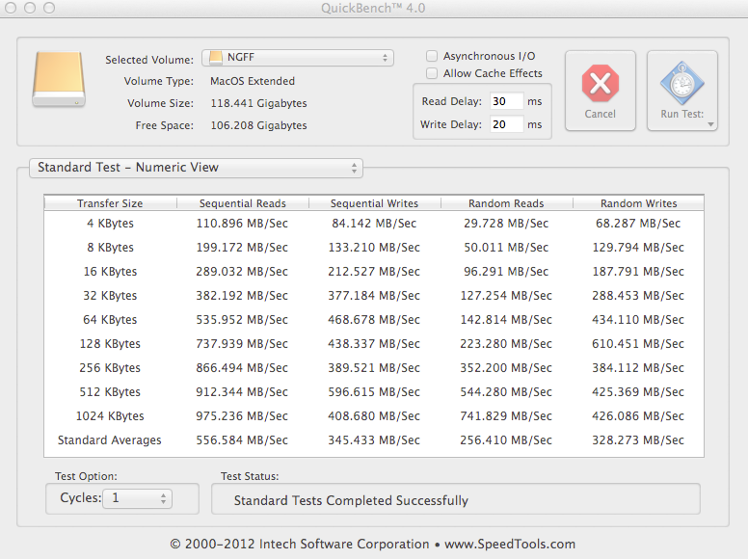Open the Standard Test – Numeric View selector
Image resolution: width=748 pixels, height=559 pixels.
[196, 168]
